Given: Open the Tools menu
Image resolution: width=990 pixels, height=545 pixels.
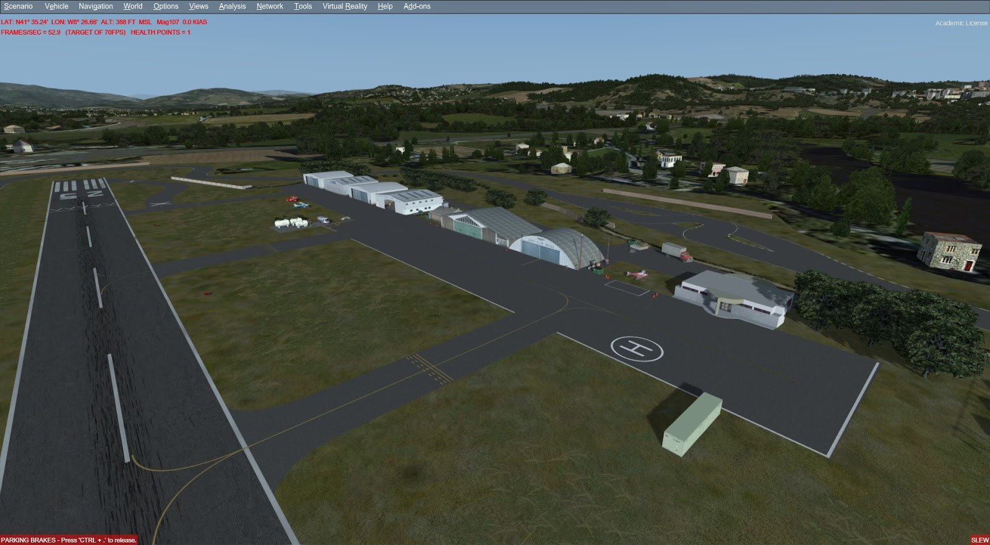Looking at the screenshot, I should click(303, 6).
